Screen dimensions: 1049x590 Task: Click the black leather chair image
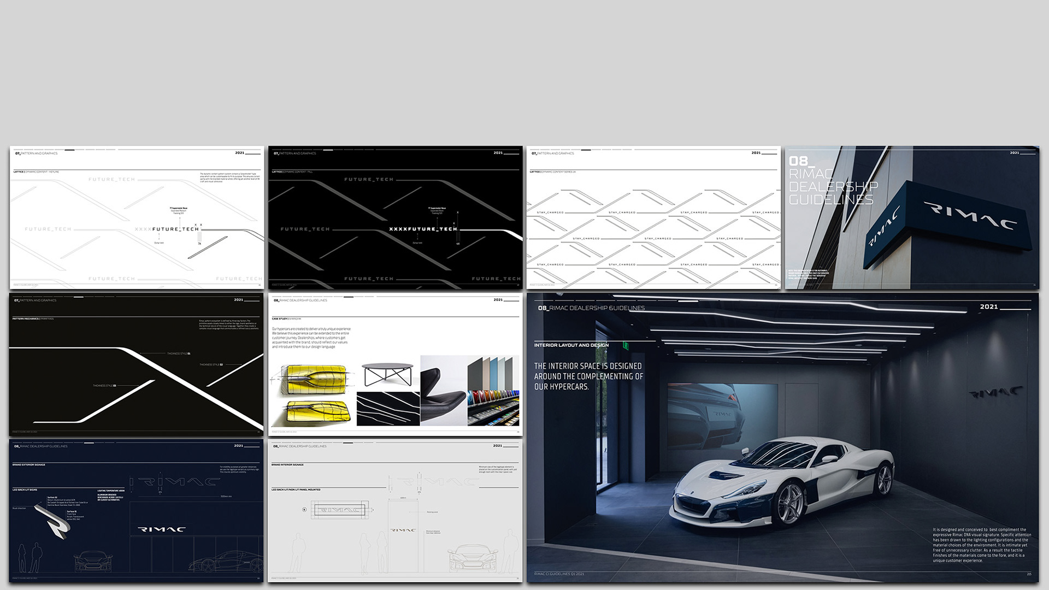pos(443,391)
